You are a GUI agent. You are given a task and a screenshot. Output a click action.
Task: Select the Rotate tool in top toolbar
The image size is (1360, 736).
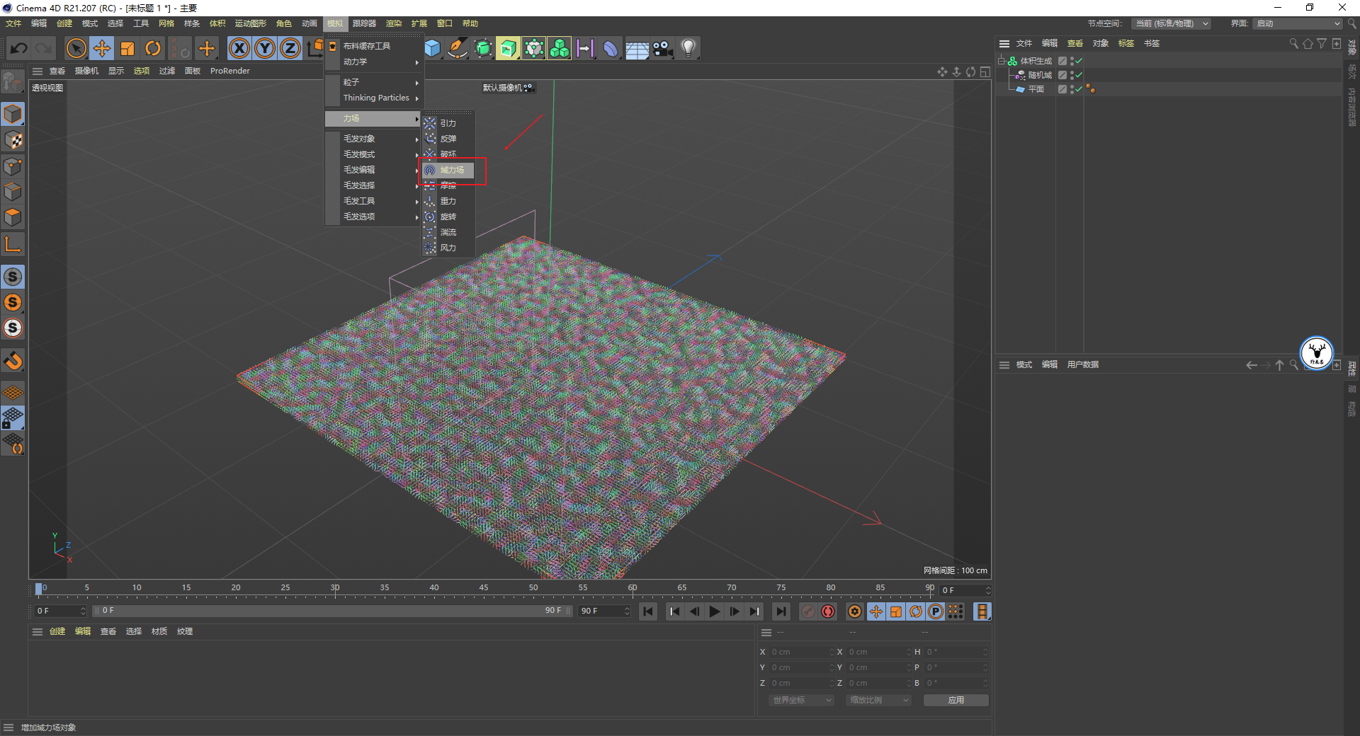pyautogui.click(x=153, y=49)
